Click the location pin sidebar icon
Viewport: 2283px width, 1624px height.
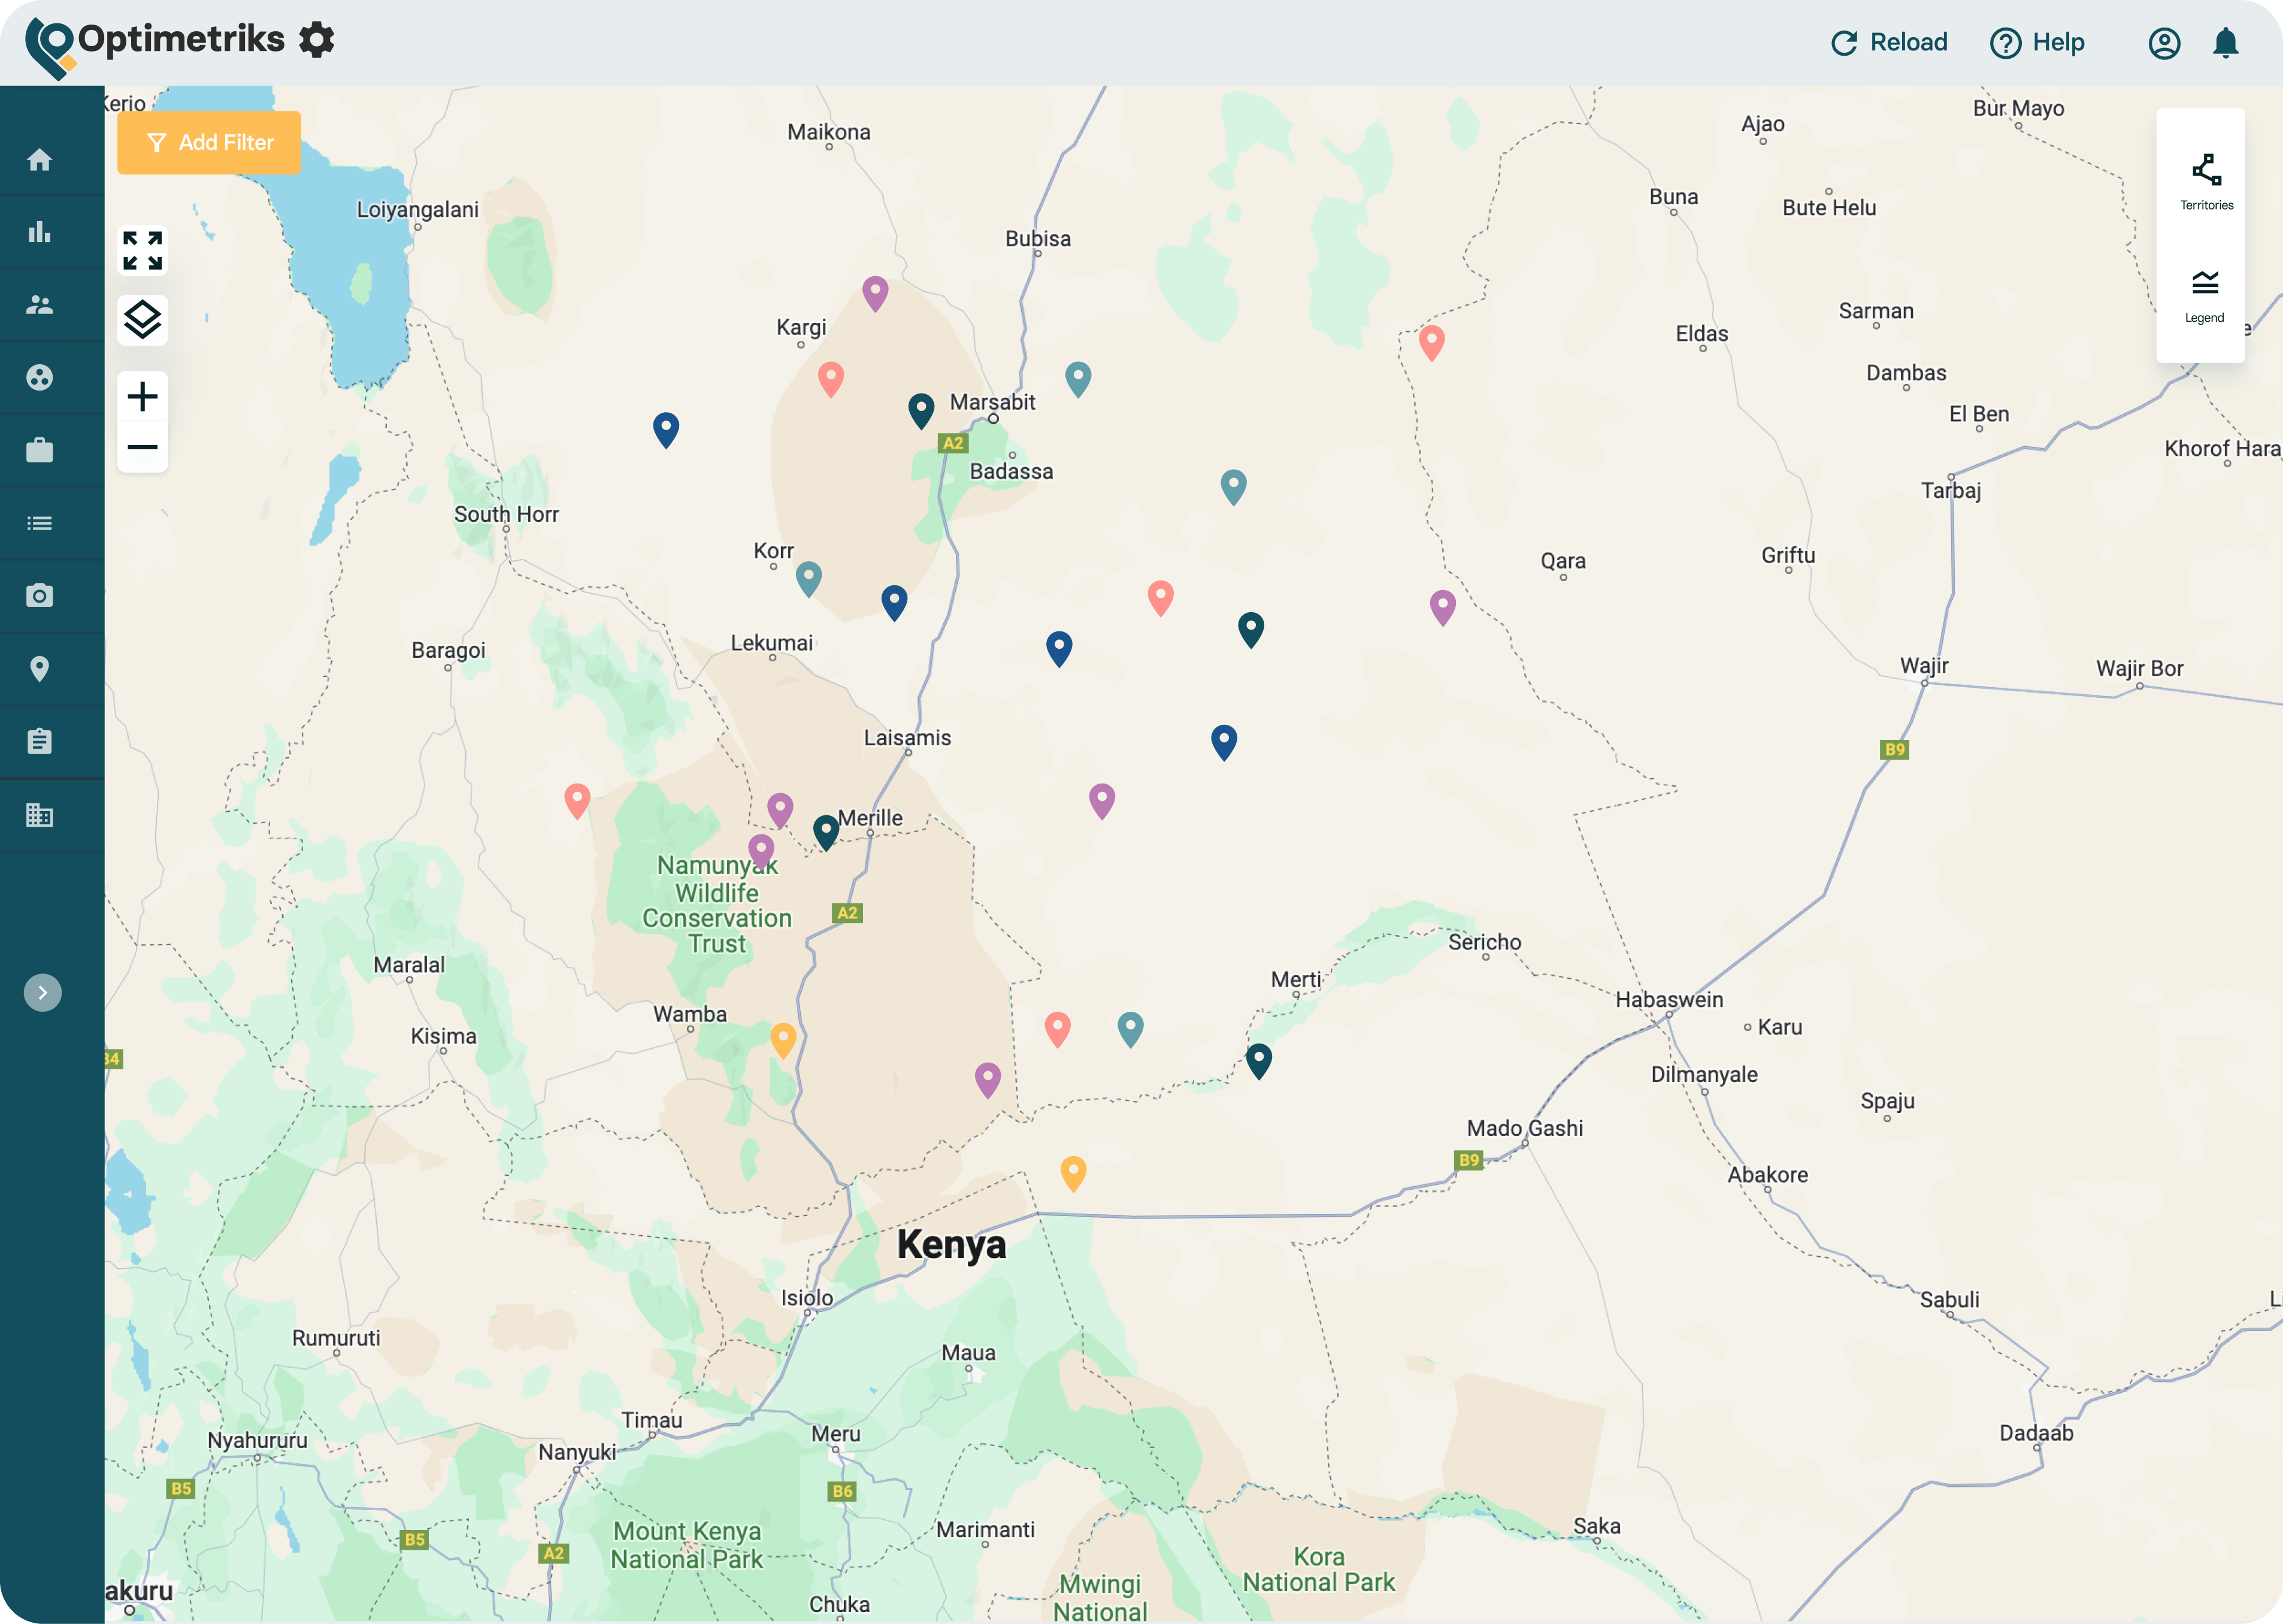click(40, 669)
